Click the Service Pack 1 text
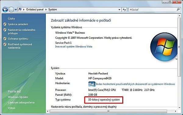This screenshot has width=183, height=115. click(63, 43)
